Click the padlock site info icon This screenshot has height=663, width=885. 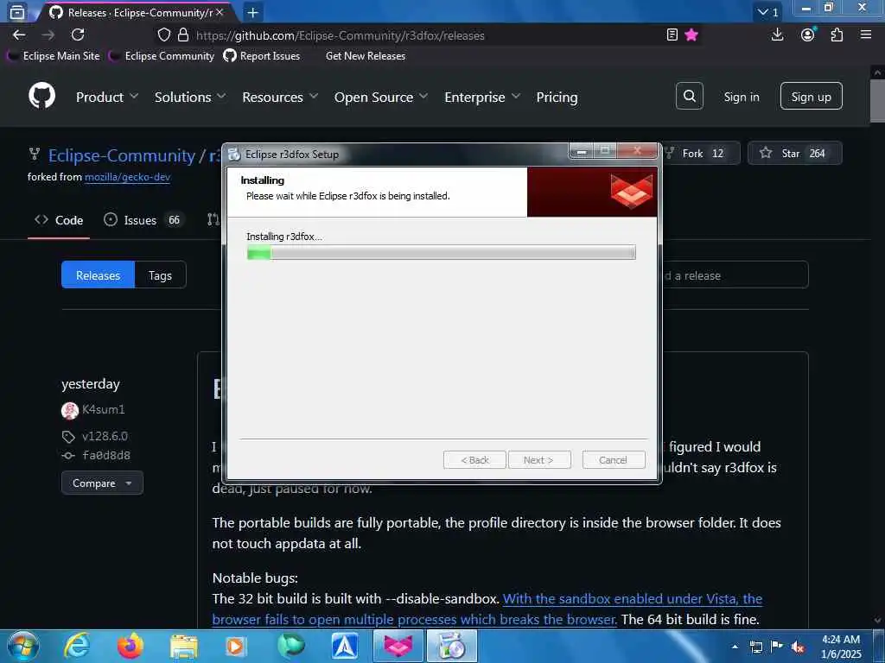(183, 35)
